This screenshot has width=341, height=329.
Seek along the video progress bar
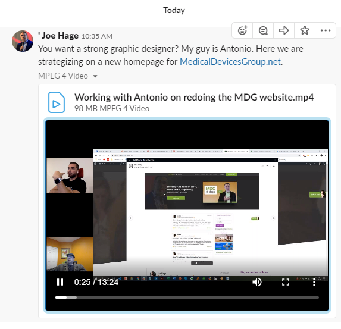click(x=187, y=297)
